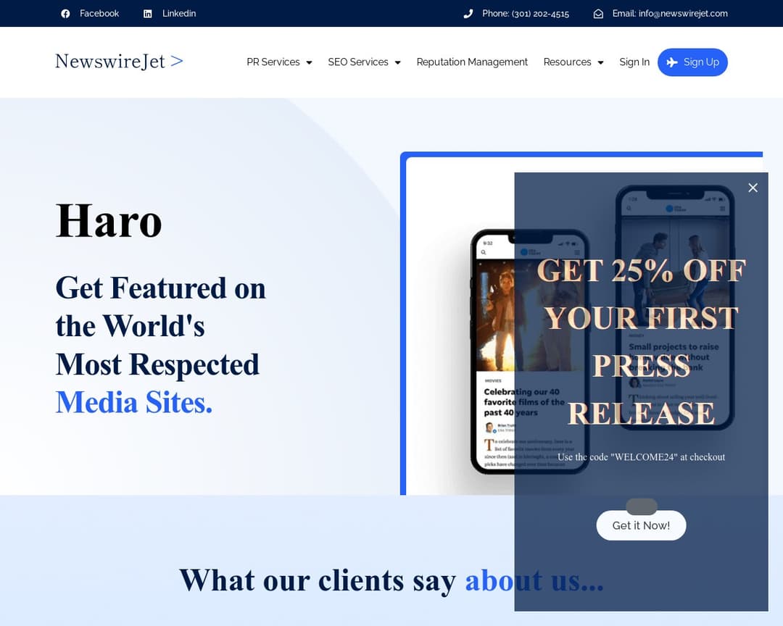Viewport: 783px width, 626px height.
Task: Open the Linkedin text link
Action: (x=179, y=14)
